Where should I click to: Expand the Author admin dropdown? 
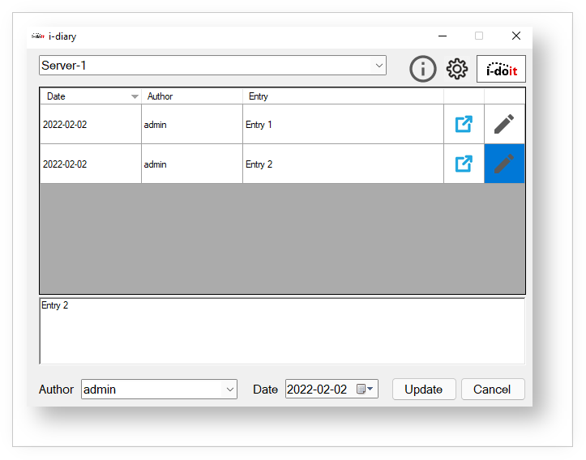tap(229, 390)
